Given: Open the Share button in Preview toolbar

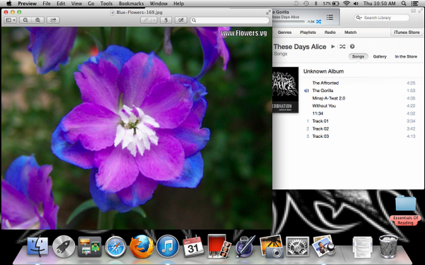Looking at the screenshot, I should pyautogui.click(x=53, y=20).
